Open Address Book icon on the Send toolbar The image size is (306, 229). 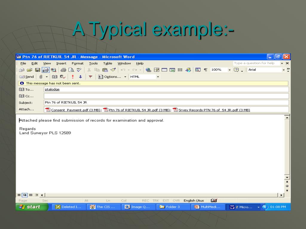pos(54,77)
